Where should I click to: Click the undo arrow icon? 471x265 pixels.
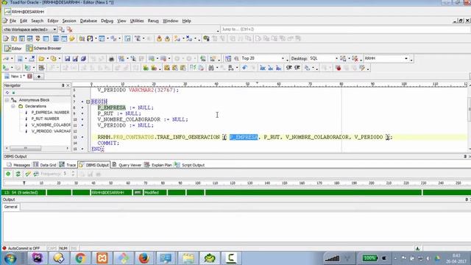point(244,68)
